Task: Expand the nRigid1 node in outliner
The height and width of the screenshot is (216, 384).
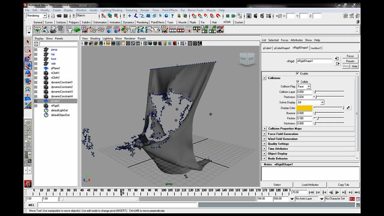Action: pyautogui.click(x=36, y=106)
